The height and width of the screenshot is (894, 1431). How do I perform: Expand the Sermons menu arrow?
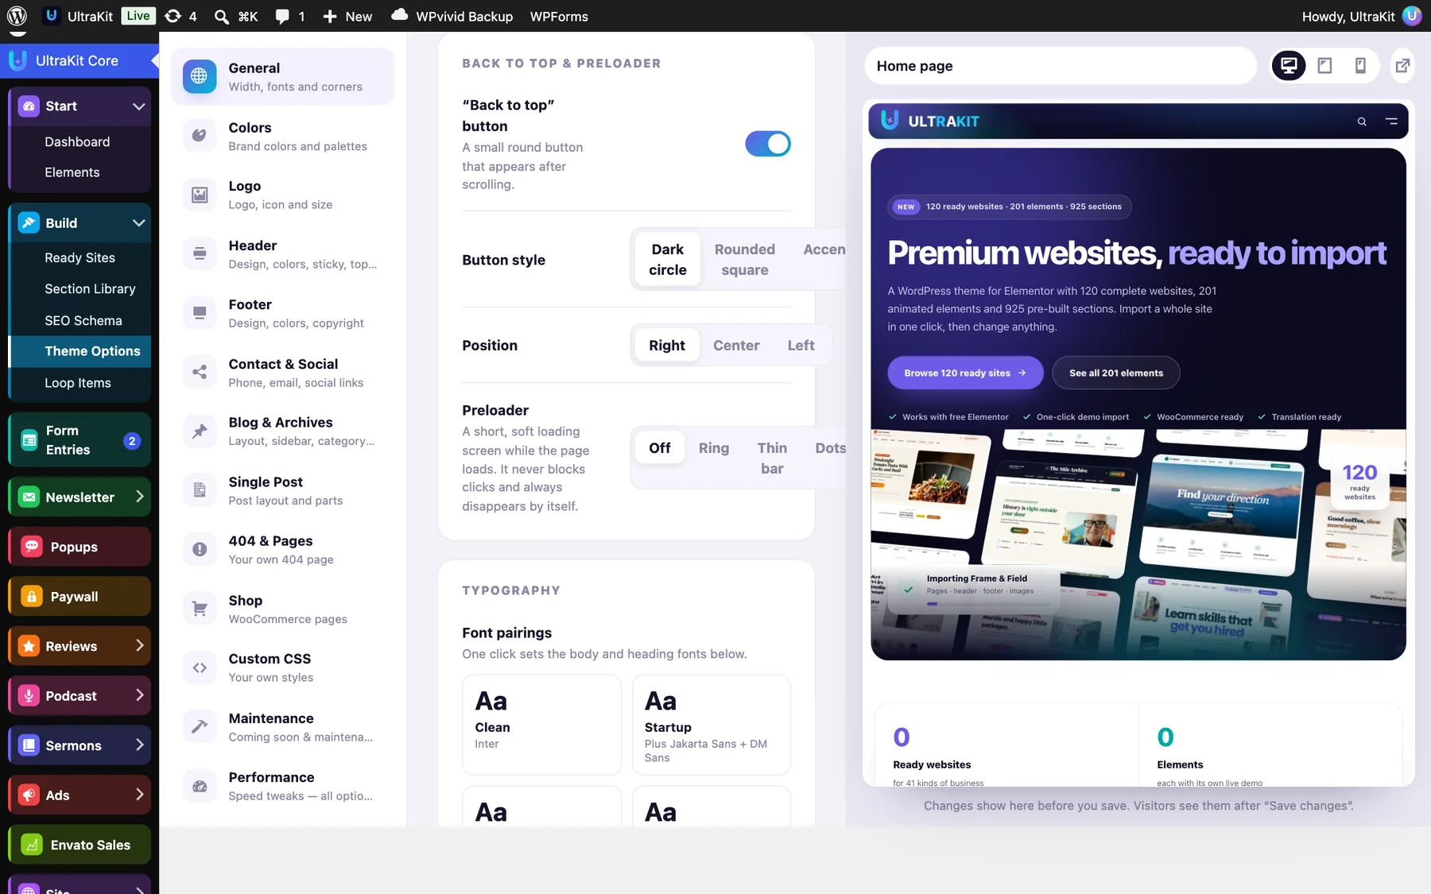tap(140, 745)
